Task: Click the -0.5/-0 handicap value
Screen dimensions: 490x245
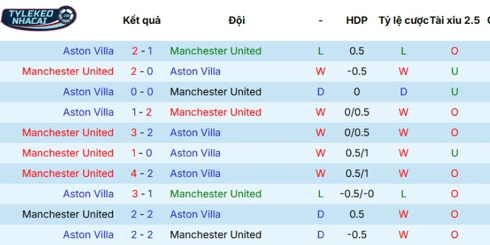Action: 356,194
